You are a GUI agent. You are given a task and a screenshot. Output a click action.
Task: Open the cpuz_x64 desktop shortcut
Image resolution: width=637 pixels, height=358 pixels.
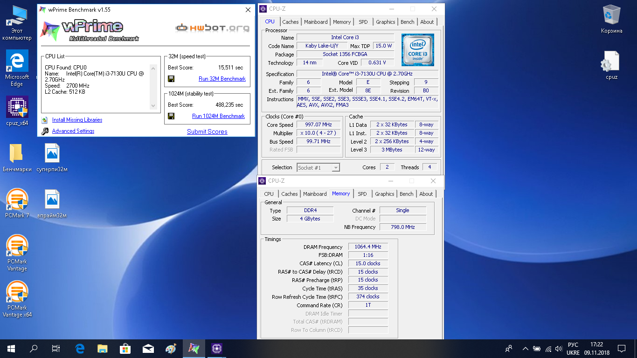[17, 111]
